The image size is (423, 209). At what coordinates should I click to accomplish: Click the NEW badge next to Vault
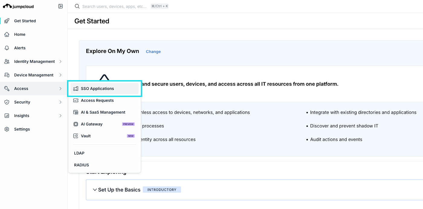tap(131, 136)
